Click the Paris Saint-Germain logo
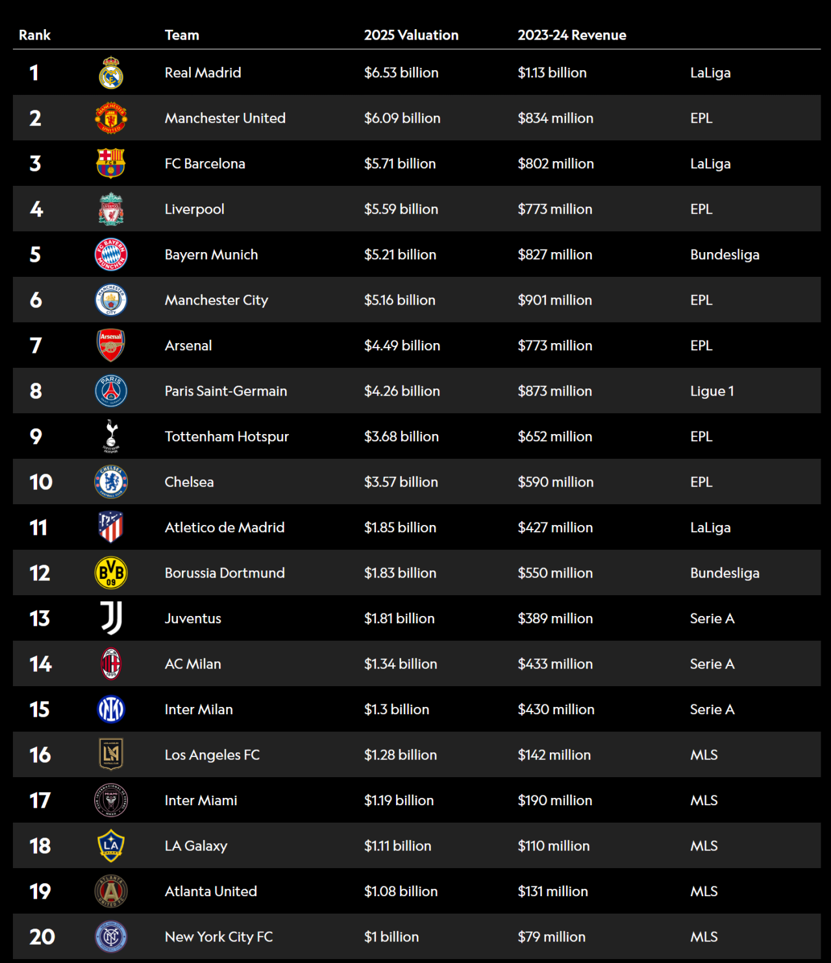Screen dimensions: 831x963 click(111, 391)
